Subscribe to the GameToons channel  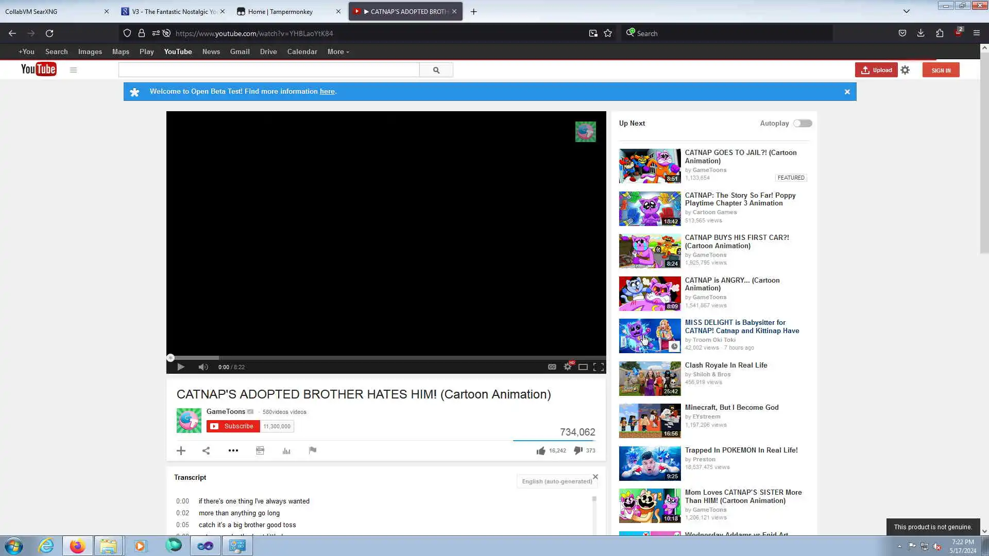click(233, 426)
